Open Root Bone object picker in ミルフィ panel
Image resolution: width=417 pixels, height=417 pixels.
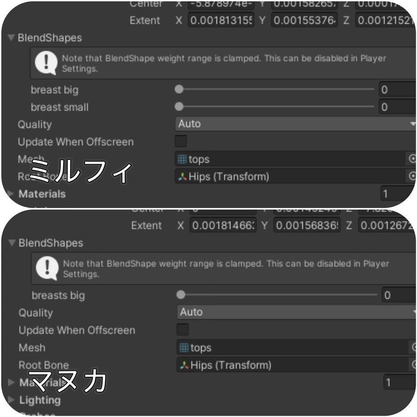click(412, 176)
